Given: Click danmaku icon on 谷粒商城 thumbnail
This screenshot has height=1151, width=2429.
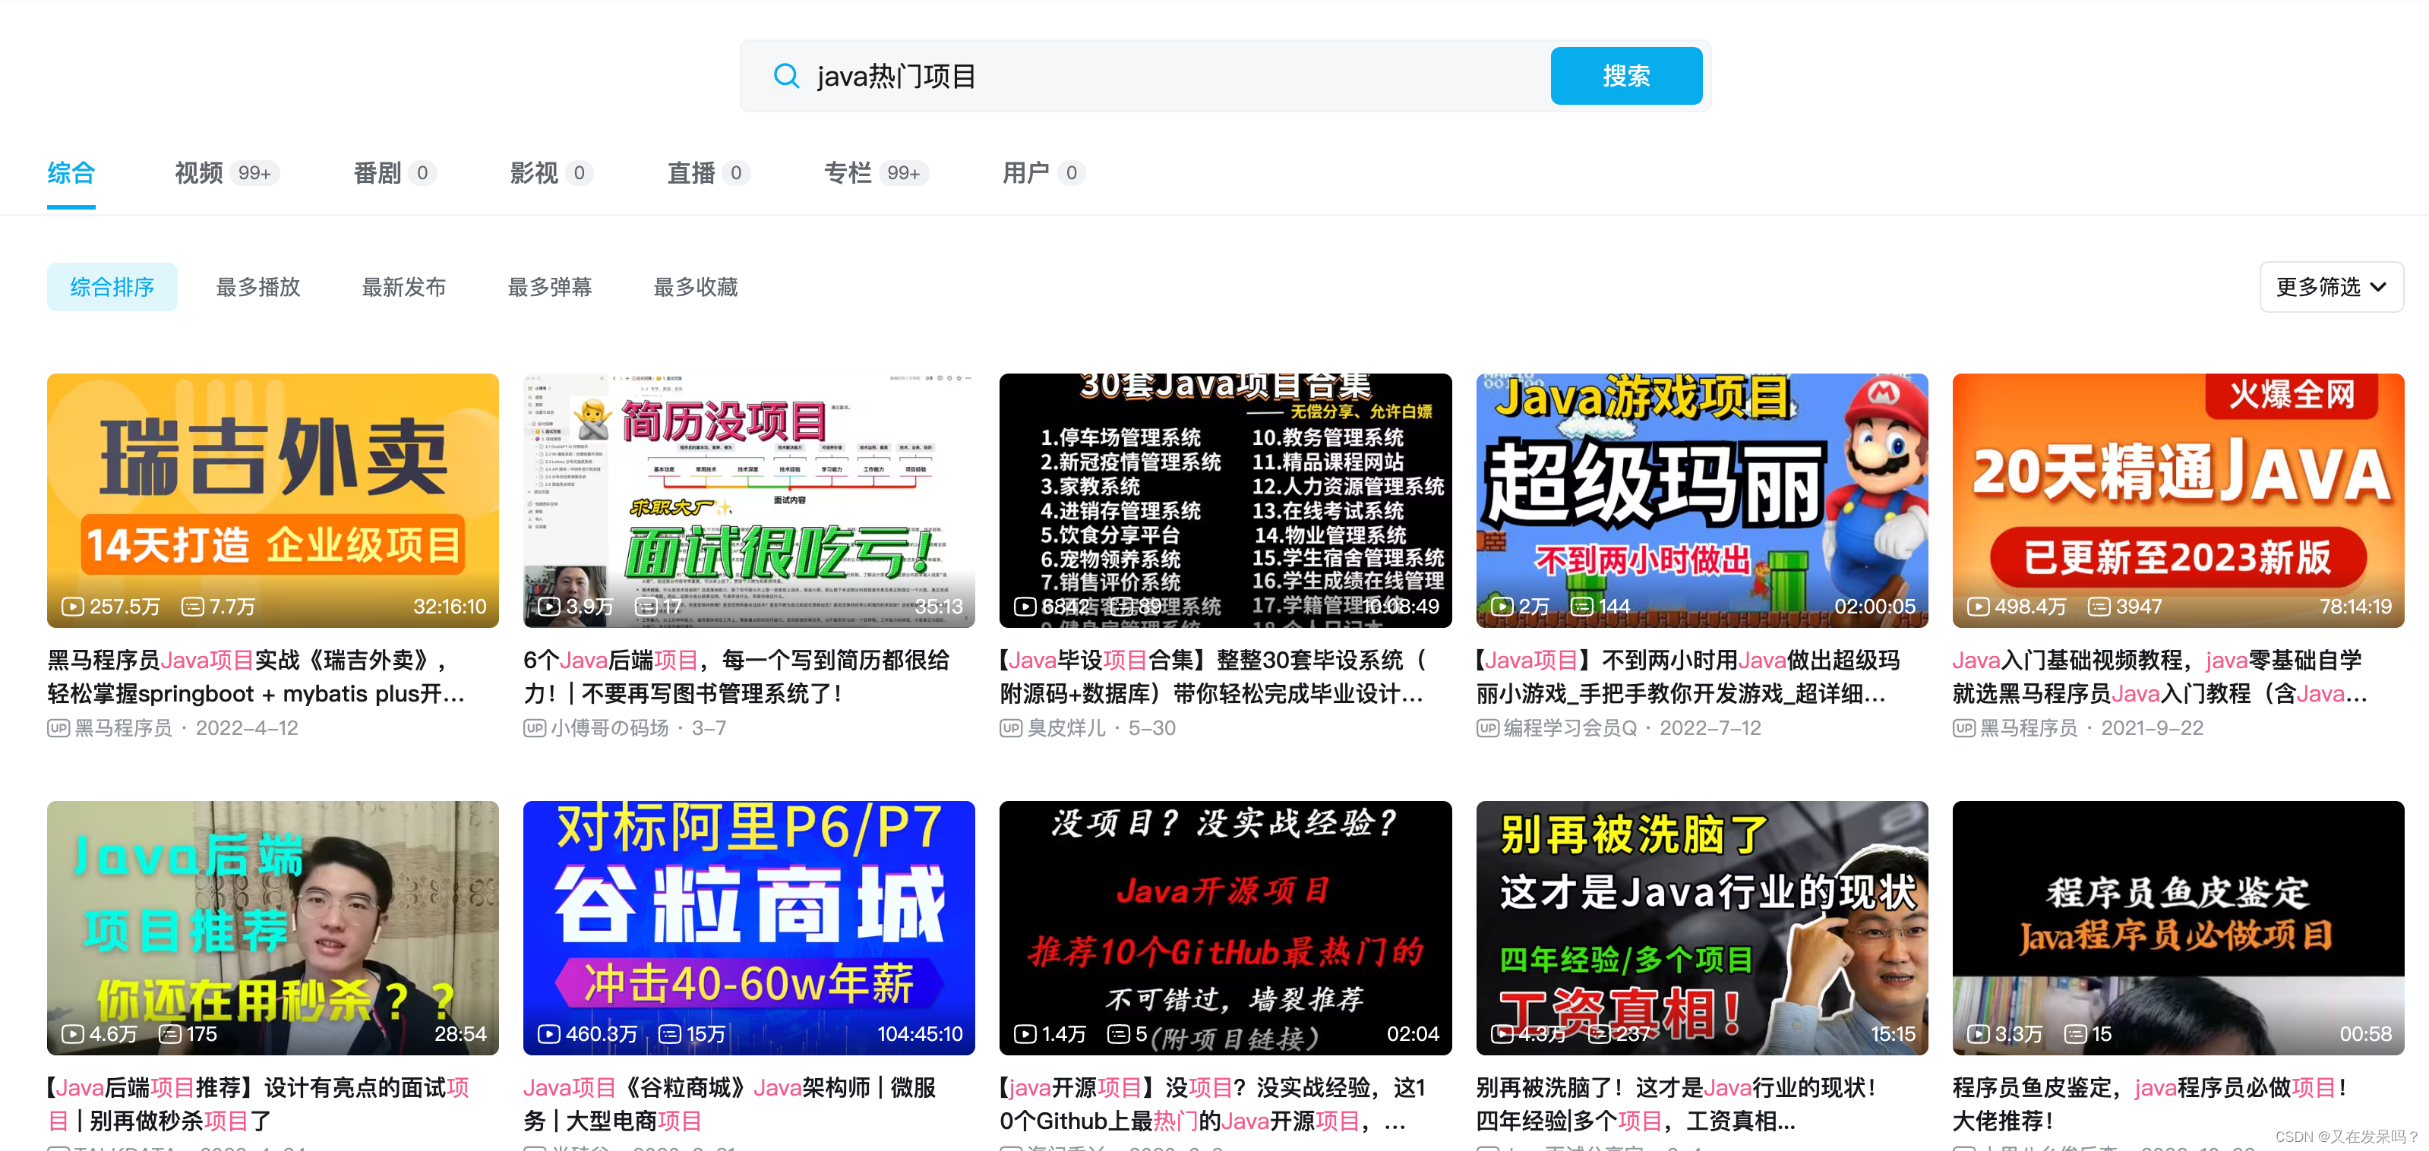Looking at the screenshot, I should pos(669,1034).
